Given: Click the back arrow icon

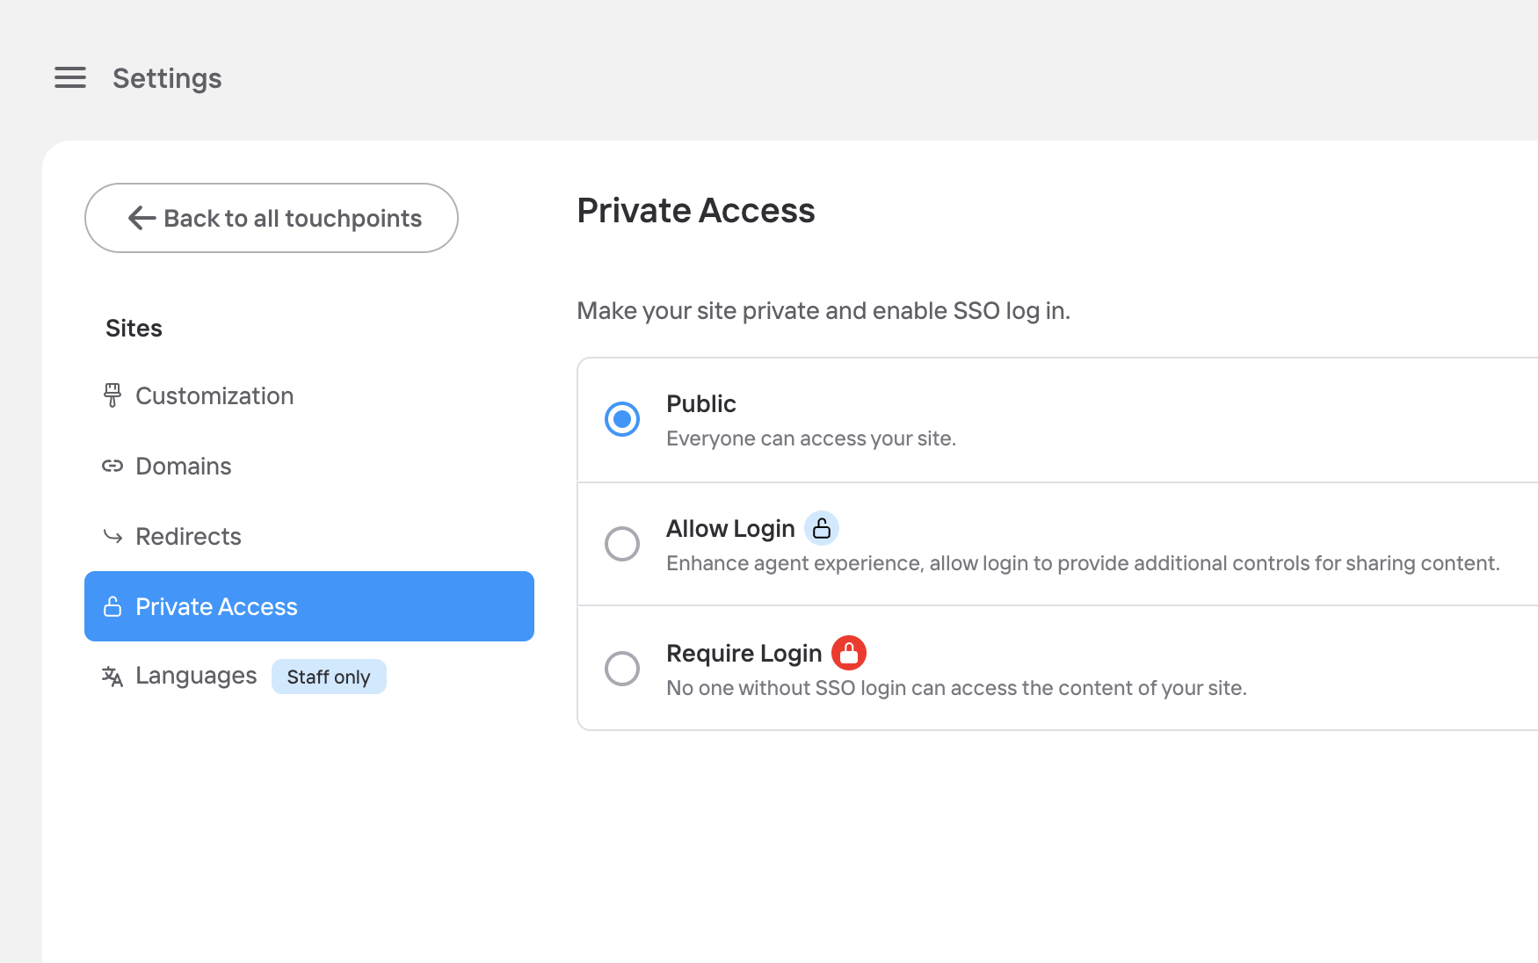Looking at the screenshot, I should tap(141, 218).
